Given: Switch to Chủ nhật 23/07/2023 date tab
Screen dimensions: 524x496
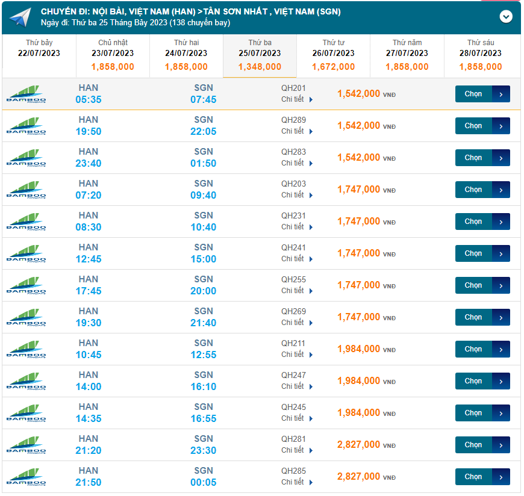Looking at the screenshot, I should click(113, 55).
